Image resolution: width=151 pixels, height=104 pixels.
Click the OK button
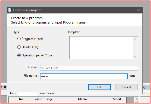99,87
